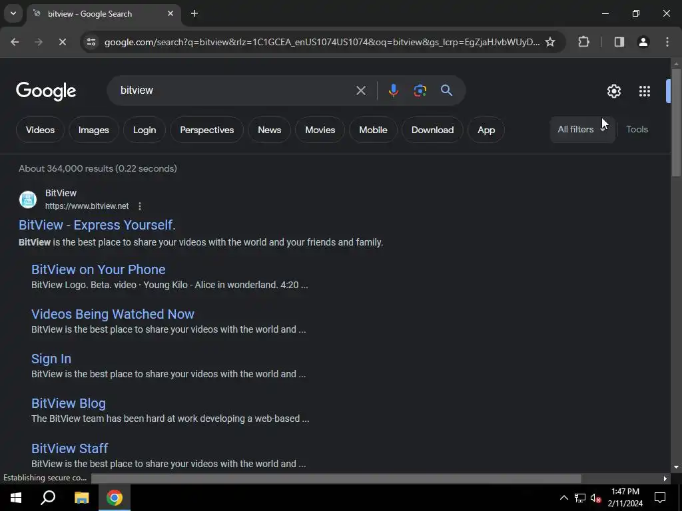Viewport: 682px width, 511px height.
Task: Select the Perspectives filter chip
Action: 206,130
